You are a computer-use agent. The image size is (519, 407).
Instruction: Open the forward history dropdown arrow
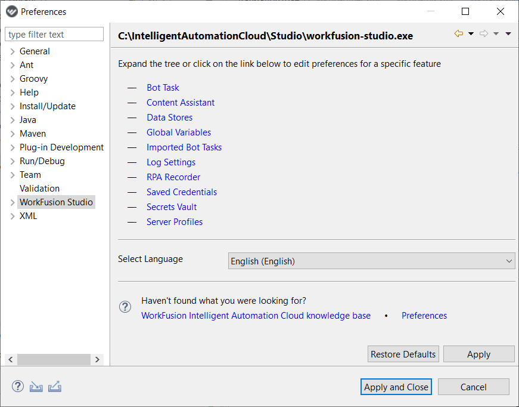[496, 33]
